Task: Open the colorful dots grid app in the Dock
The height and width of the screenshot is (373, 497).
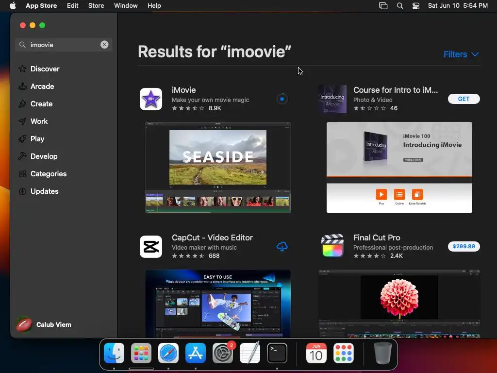Action: [344, 353]
